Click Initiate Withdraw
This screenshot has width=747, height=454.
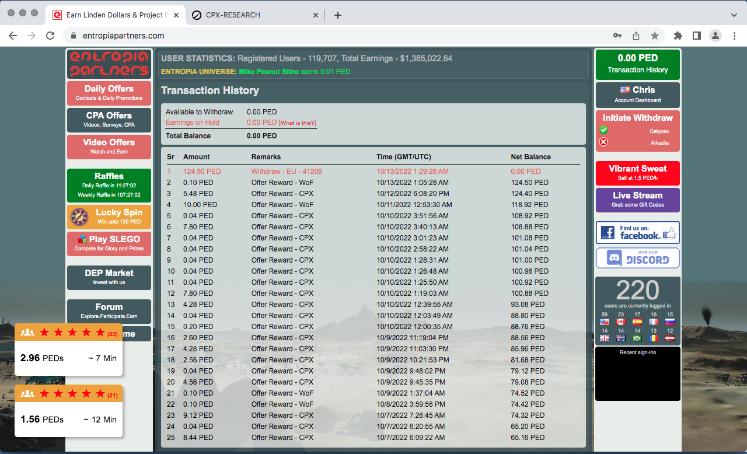click(x=638, y=118)
